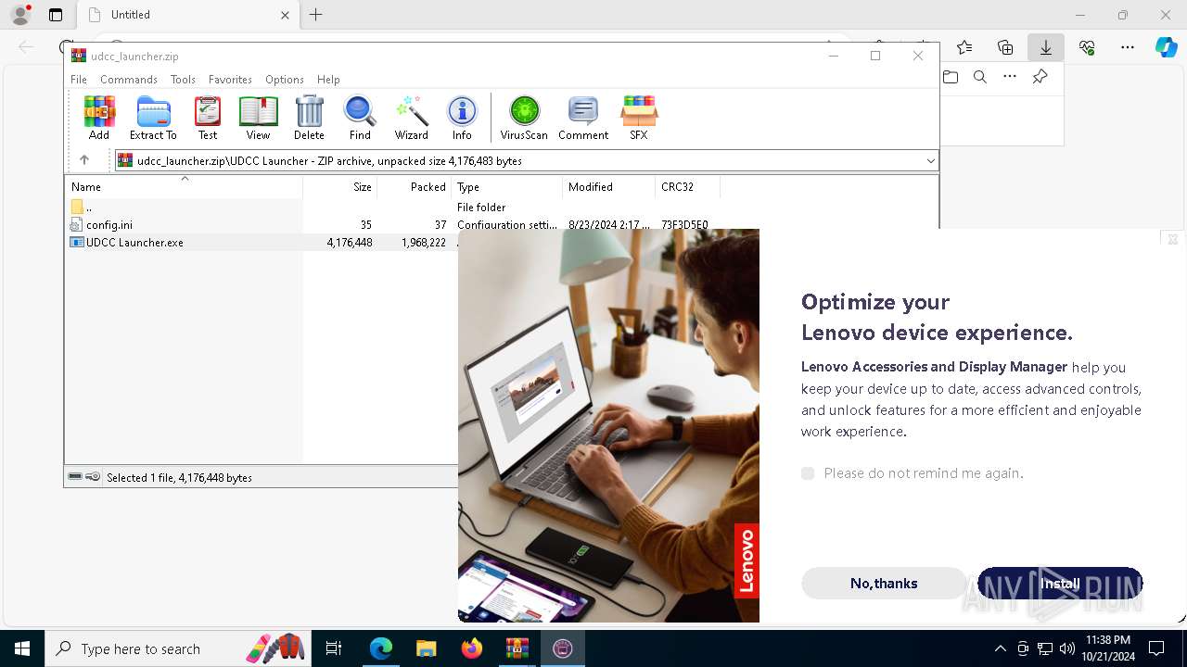Click the Add toolbar icon in WinRAR

99,118
